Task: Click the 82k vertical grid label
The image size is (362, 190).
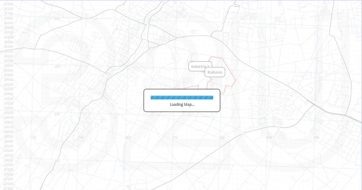Action: point(222,137)
